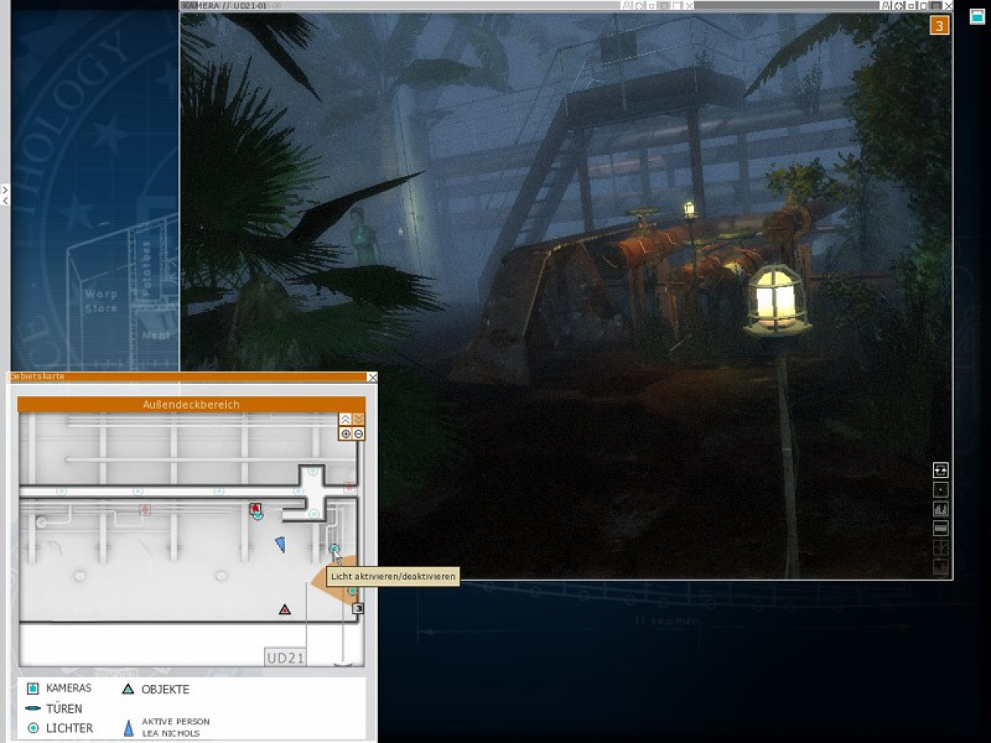This screenshot has width=991, height=743.
Task: Click the person icon in front camera title bar
Action: click(887, 5)
